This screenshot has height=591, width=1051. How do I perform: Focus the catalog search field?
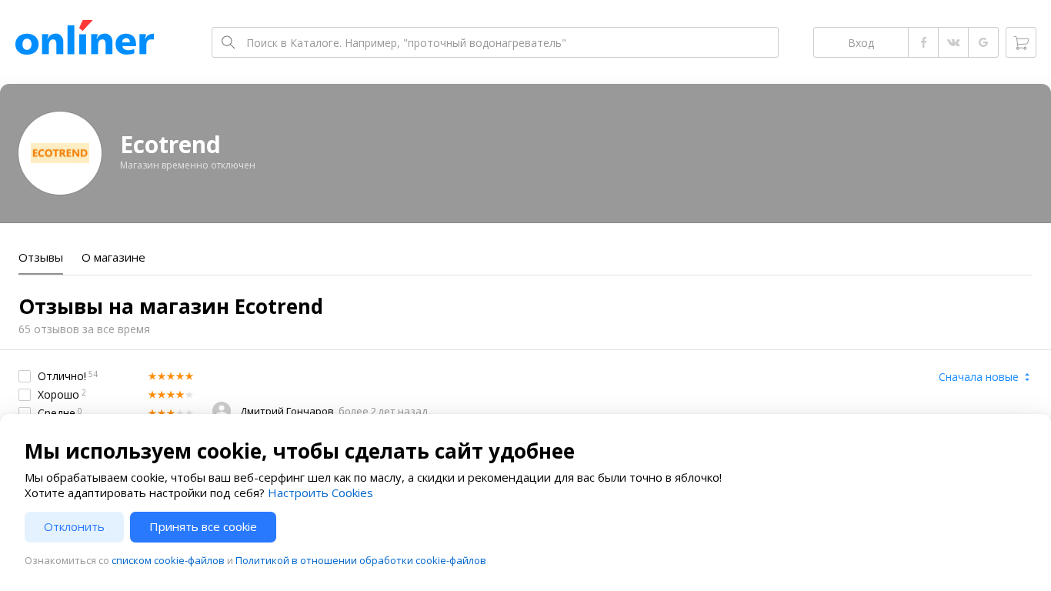coord(508,42)
